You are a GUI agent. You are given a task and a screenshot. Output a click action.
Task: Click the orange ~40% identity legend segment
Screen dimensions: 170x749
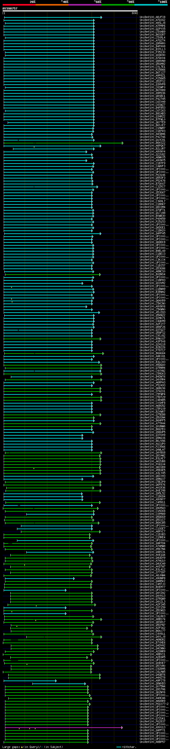tap(52, 5)
